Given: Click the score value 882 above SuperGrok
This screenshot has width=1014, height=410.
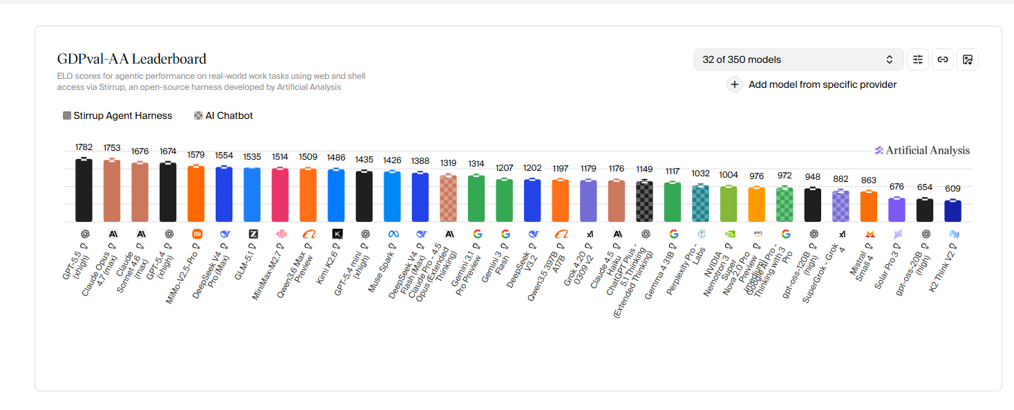Looking at the screenshot, I should [841, 178].
